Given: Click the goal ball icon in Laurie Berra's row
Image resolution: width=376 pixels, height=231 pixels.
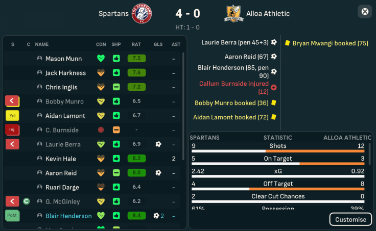Looking at the screenshot, I should click(x=158, y=144).
